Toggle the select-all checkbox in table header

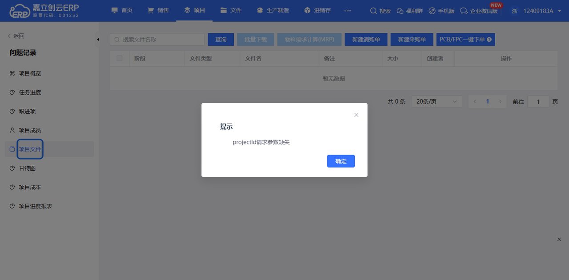[120, 58]
